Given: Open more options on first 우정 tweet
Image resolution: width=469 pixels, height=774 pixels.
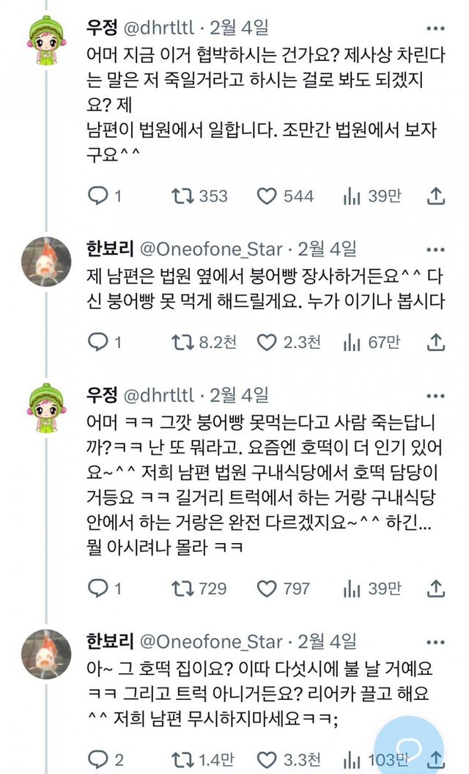Looking at the screenshot, I should point(436,29).
